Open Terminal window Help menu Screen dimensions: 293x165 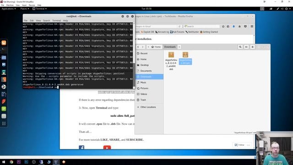tap(65, 21)
